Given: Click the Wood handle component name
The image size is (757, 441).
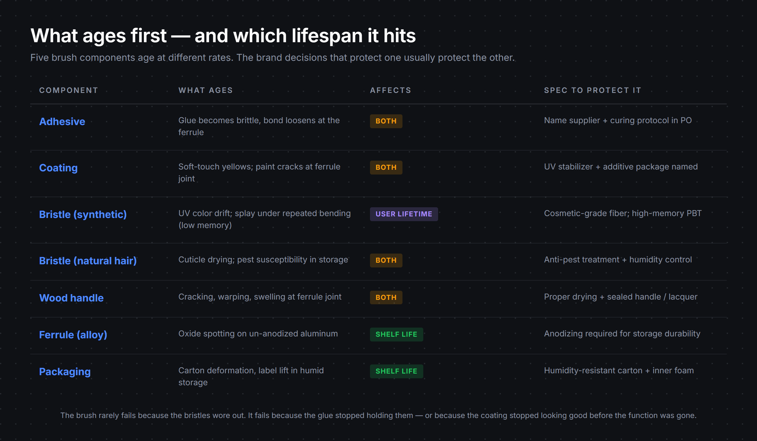Looking at the screenshot, I should pos(71,298).
